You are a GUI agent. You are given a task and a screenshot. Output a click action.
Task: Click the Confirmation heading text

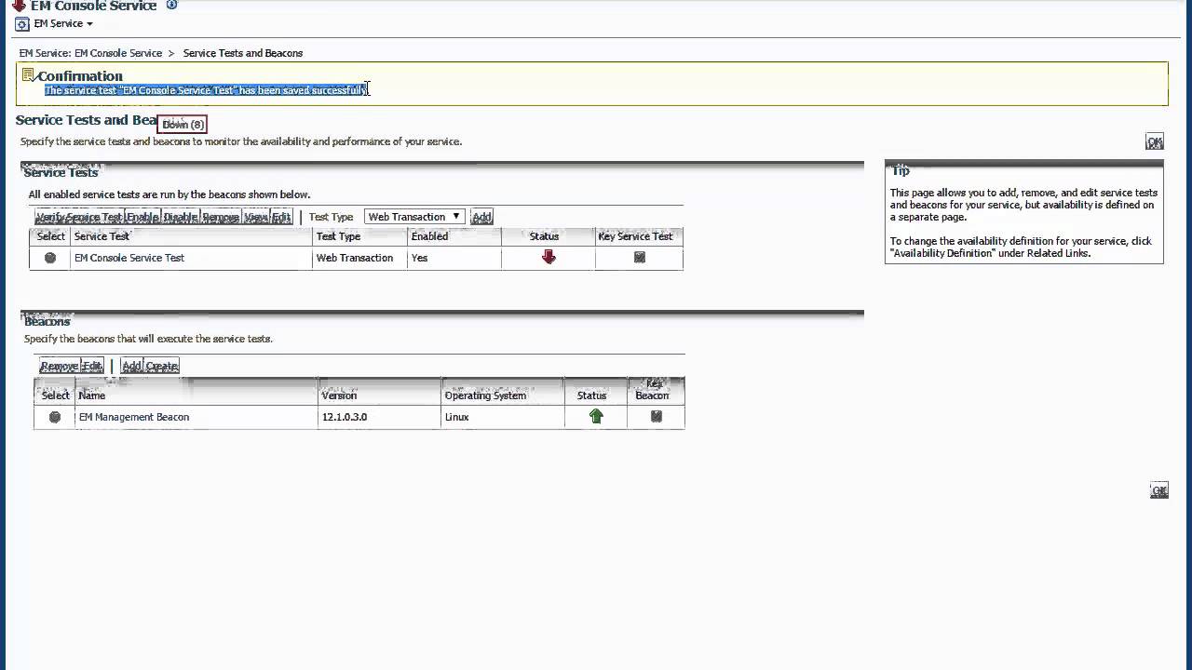(x=80, y=76)
